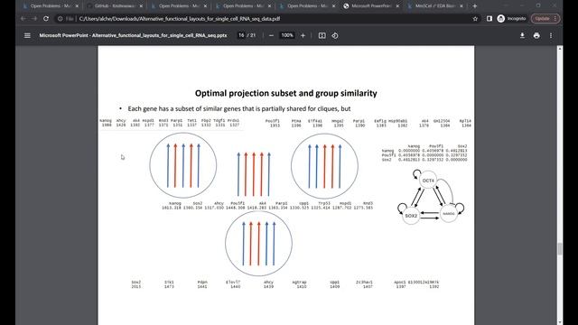Close the GitHub tab

[x=141, y=6]
